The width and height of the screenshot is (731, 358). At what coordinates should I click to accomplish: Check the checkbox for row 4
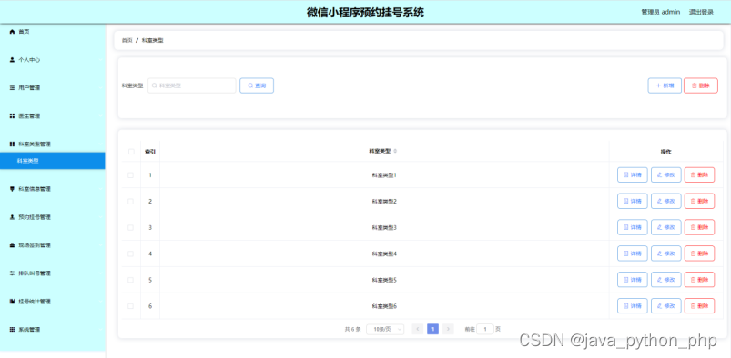click(x=130, y=254)
